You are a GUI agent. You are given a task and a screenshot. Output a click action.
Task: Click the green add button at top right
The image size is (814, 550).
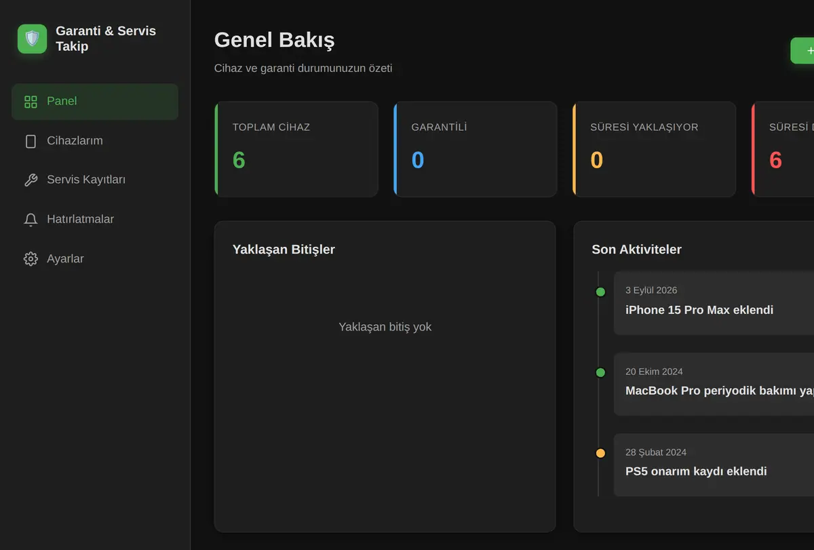pos(802,51)
